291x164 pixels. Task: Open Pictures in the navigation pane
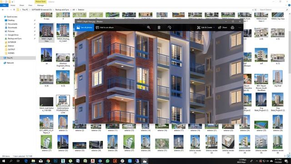(11, 31)
